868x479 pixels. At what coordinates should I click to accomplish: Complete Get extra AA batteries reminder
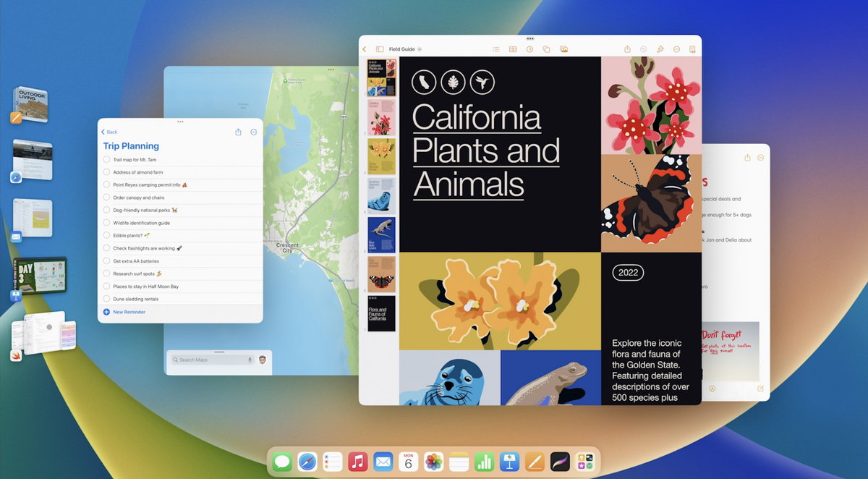tap(106, 260)
